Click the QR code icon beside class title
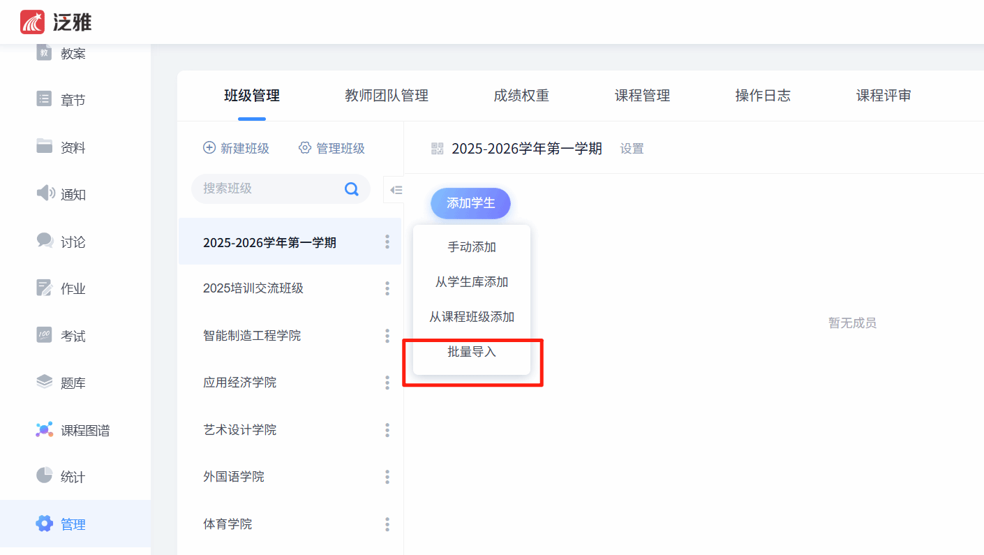 click(438, 148)
